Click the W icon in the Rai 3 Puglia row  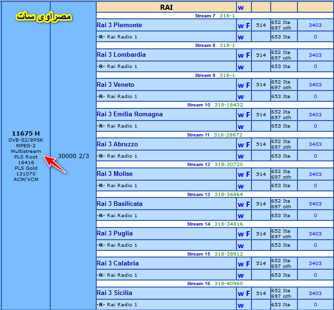point(241,234)
